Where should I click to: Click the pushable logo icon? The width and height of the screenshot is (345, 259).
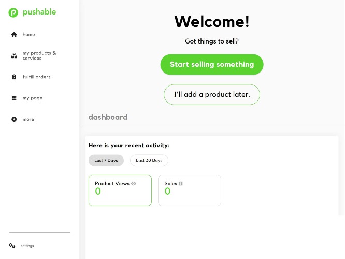13,12
